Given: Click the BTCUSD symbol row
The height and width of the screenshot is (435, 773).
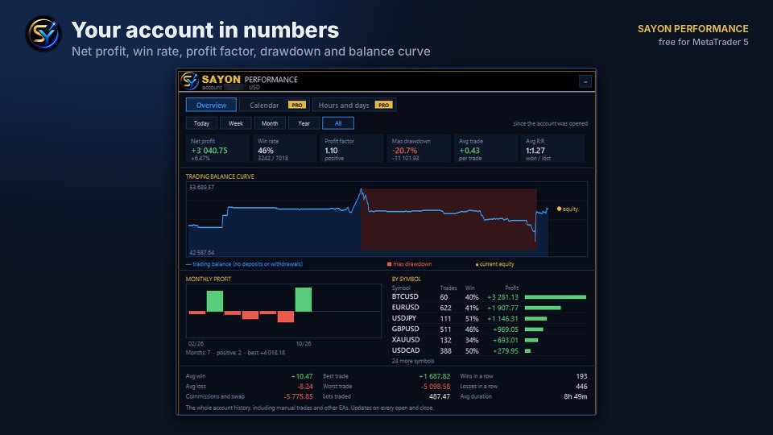Looking at the screenshot, I should (489, 297).
